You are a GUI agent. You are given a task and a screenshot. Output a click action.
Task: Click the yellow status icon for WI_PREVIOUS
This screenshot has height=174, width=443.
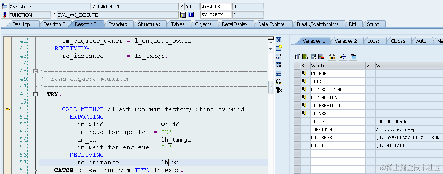(304, 105)
